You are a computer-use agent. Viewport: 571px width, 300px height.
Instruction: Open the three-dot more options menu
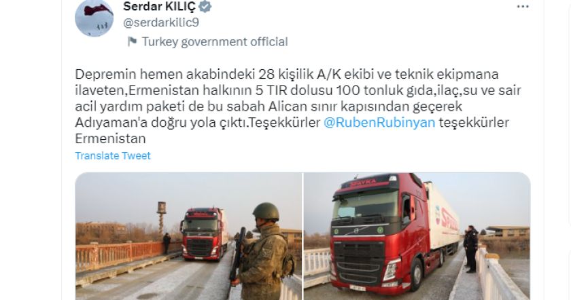click(523, 7)
